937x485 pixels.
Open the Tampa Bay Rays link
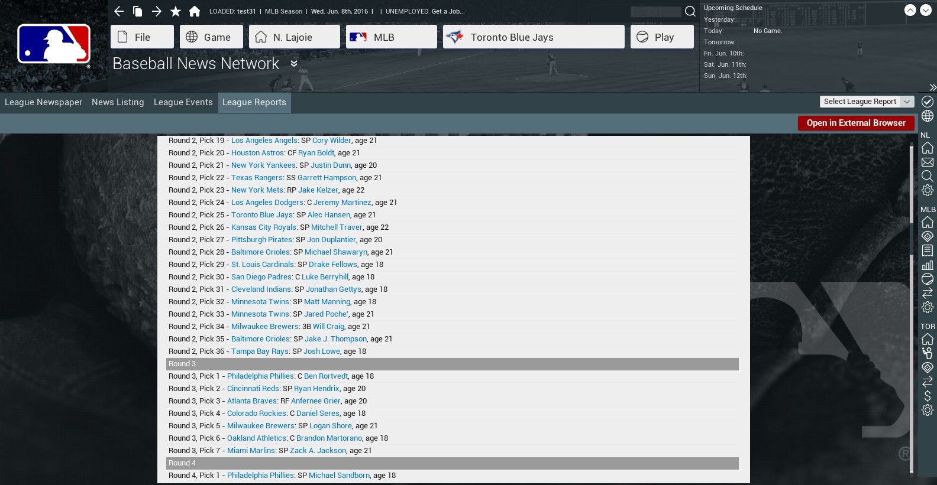tap(260, 351)
